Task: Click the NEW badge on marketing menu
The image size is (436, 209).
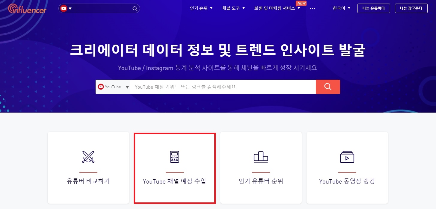Action: (x=301, y=3)
